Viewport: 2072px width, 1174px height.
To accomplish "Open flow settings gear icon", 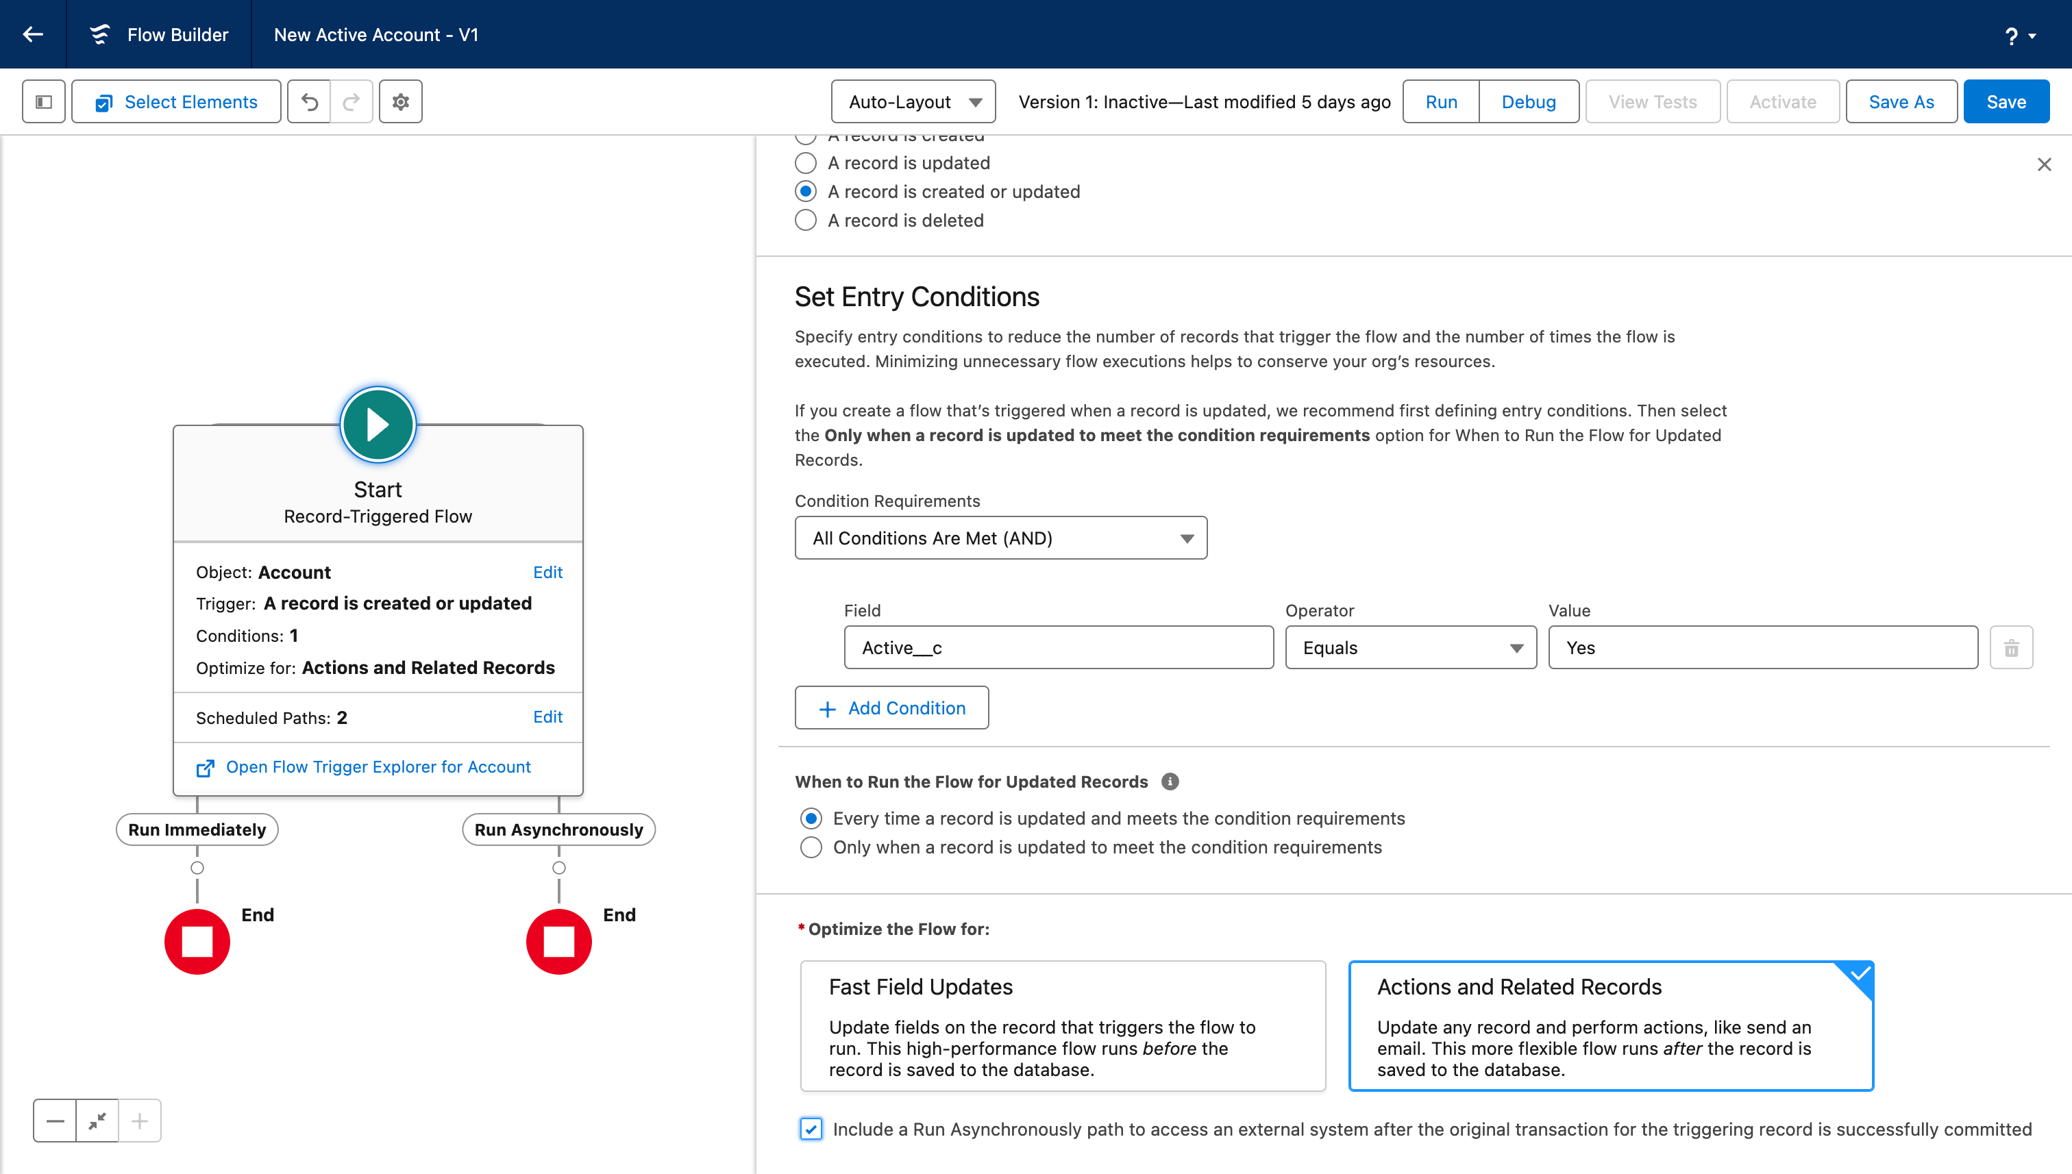I will pos(401,101).
